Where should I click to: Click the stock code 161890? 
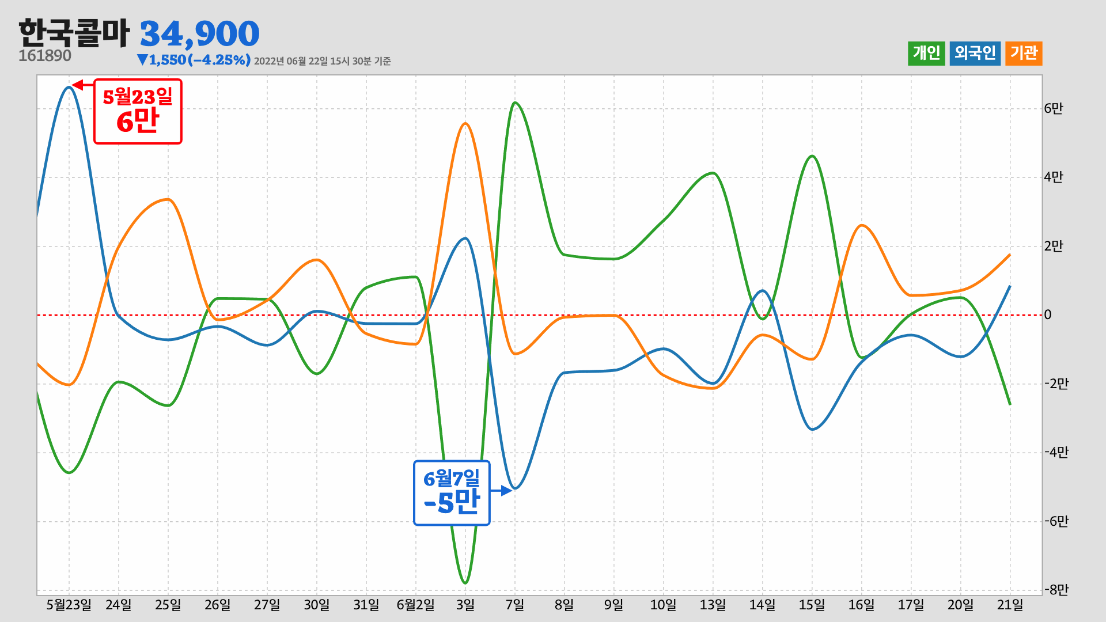point(45,56)
